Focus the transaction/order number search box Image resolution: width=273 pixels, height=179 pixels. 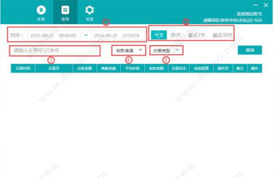55,50
